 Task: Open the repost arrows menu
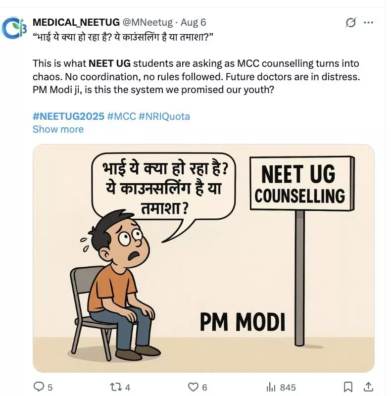tap(115, 387)
